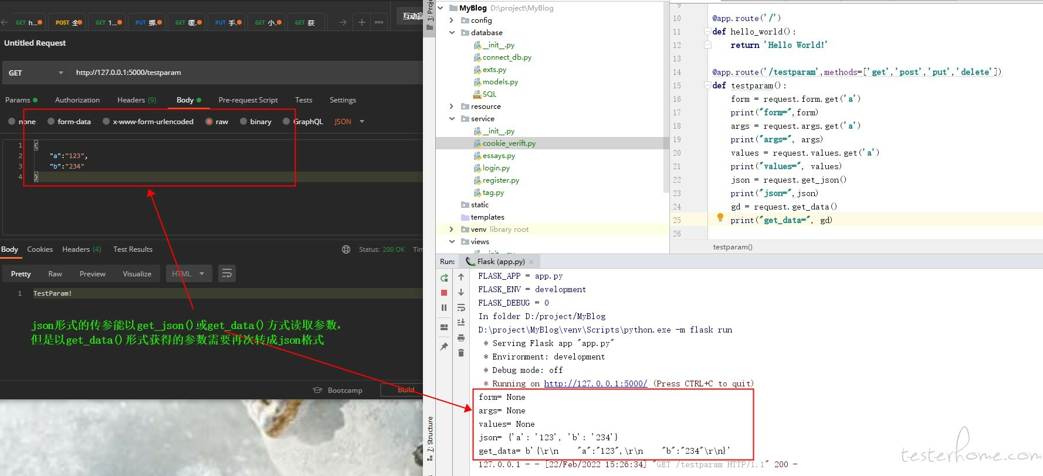Viewport: 1043px width, 476px height.
Task: Open new request tab with plus icon
Action: click(362, 22)
